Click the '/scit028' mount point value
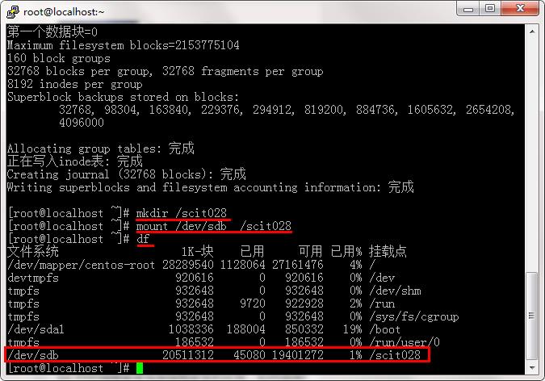The height and width of the screenshot is (381, 545). 395,355
